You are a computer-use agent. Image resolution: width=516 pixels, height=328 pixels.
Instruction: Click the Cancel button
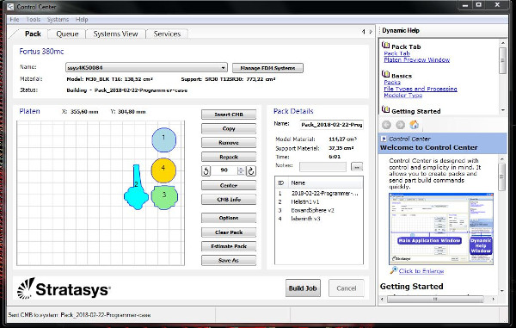[347, 288]
